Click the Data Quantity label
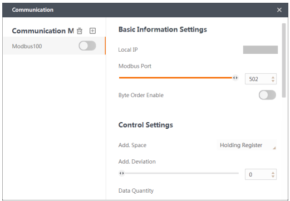 pos(136,190)
